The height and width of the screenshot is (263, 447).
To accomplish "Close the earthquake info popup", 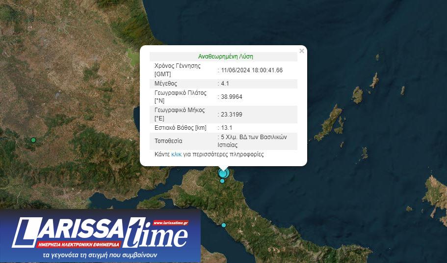I will pyautogui.click(x=302, y=51).
